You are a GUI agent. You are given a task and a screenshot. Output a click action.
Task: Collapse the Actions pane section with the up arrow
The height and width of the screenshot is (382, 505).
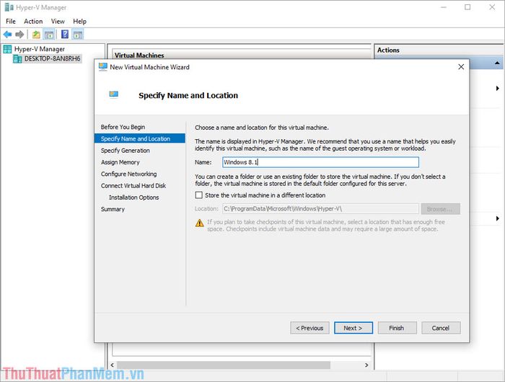pyautogui.click(x=497, y=63)
